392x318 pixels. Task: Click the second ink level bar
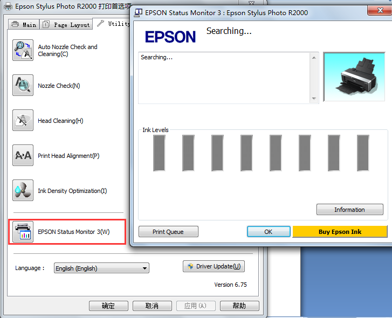tap(188, 153)
